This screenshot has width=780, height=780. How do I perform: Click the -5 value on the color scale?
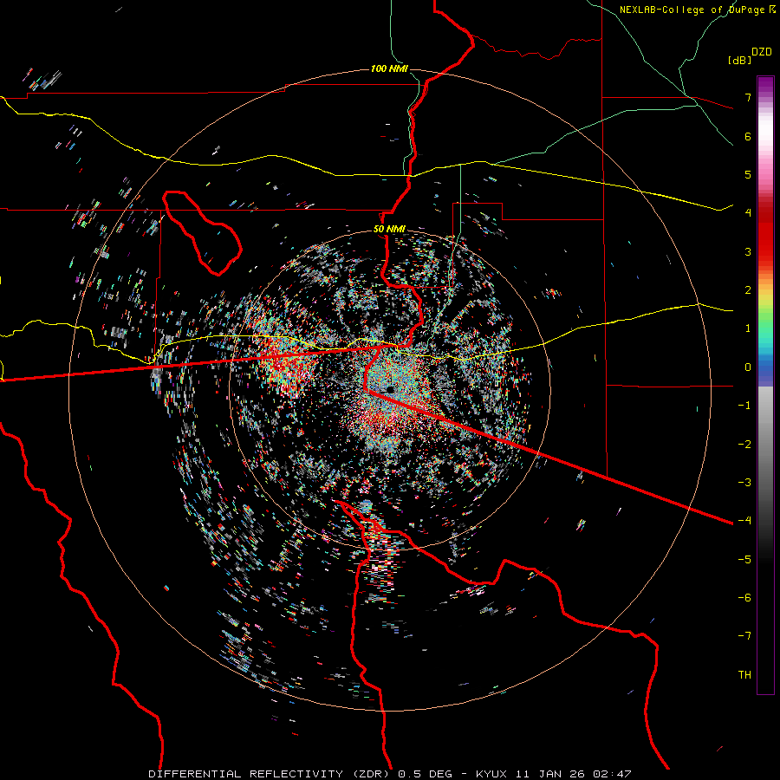click(744, 559)
